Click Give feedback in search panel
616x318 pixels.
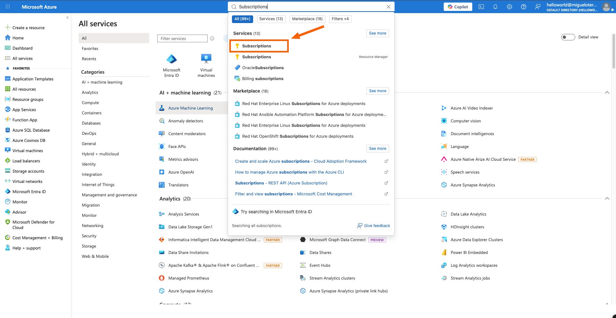click(x=373, y=226)
